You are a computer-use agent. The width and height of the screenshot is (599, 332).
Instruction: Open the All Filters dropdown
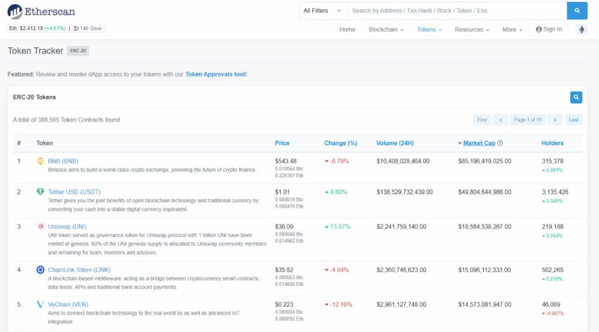(x=323, y=11)
